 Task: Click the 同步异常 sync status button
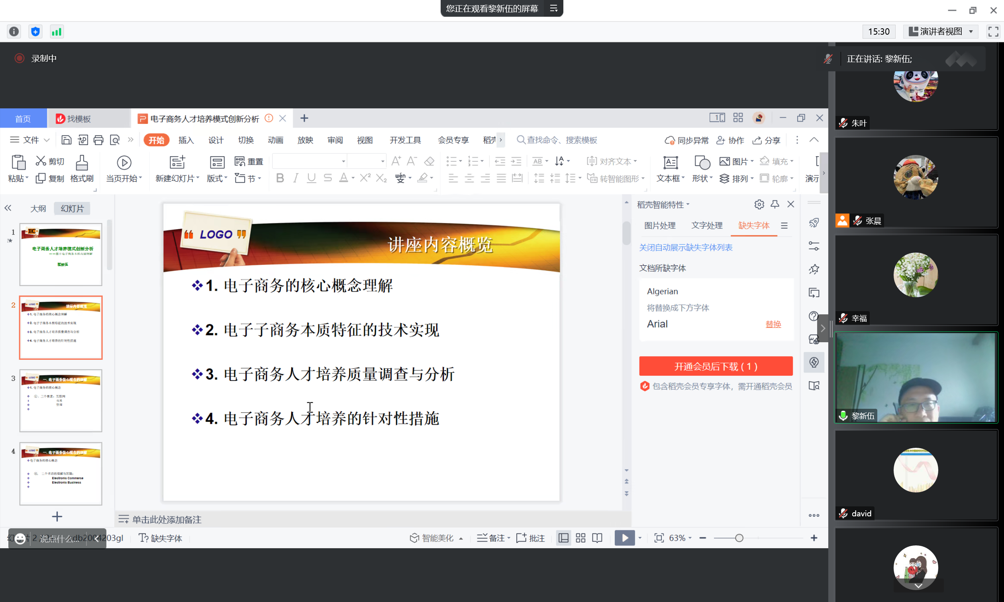coord(686,140)
